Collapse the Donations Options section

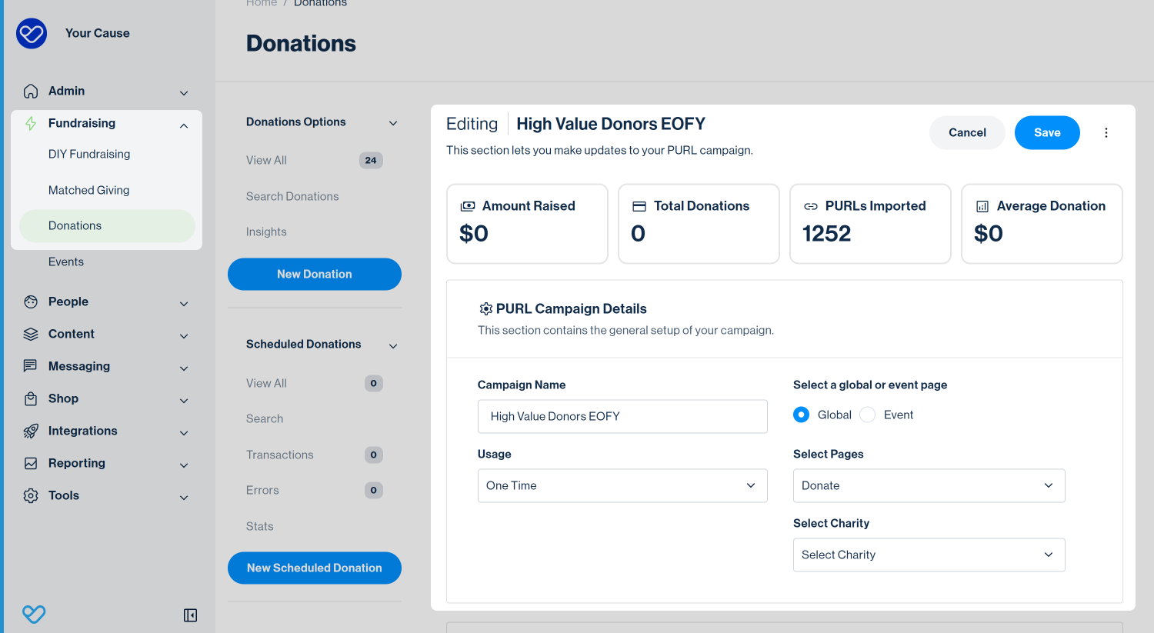pyautogui.click(x=393, y=123)
